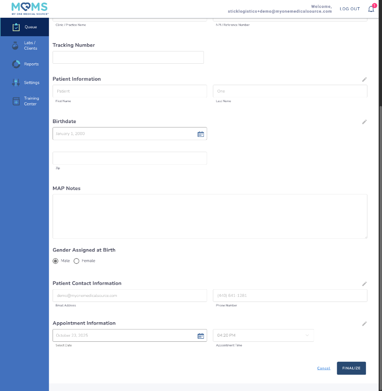This screenshot has width=382, height=391.
Task: Open the Training Center from the sidebar
Action: (16, 101)
